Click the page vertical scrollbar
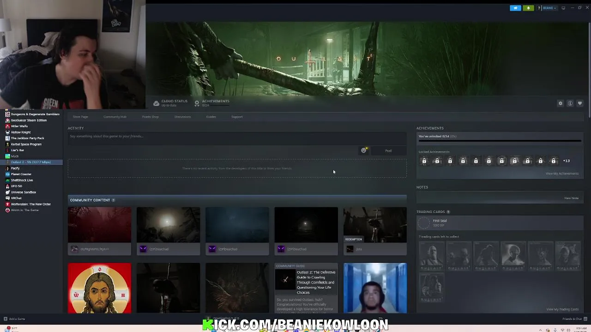Screen dimensions: 591x332 (x=589, y=69)
